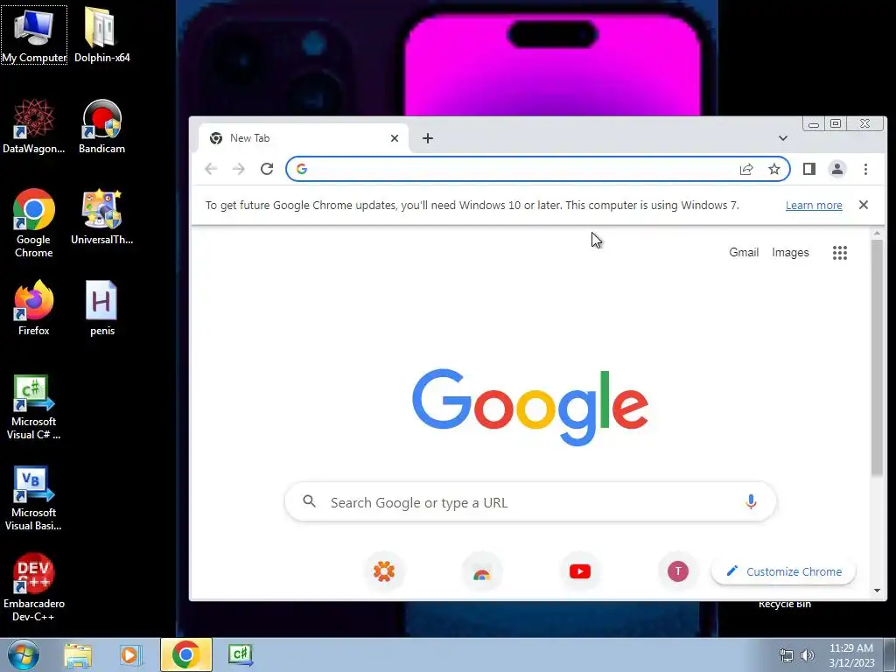
Task: Open the orange flower shortcut tile
Action: pyautogui.click(x=384, y=570)
